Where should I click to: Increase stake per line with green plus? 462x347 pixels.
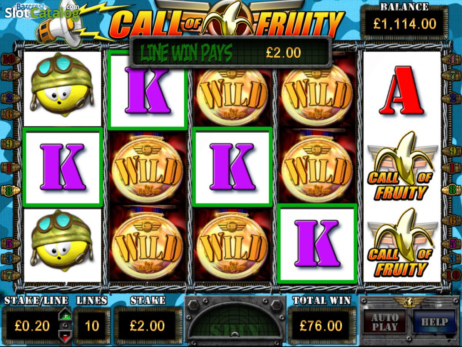(x=65, y=315)
